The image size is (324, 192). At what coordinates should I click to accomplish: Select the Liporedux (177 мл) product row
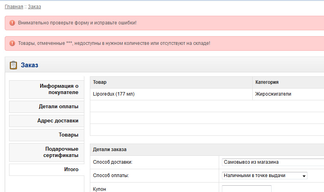pyautogui.click(x=114, y=94)
